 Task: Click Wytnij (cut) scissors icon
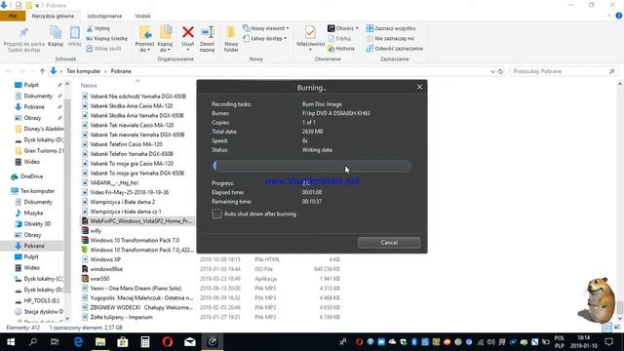click(x=97, y=28)
